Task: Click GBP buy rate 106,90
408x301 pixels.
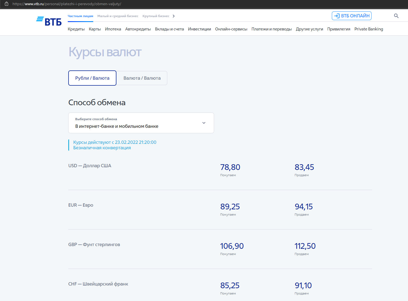Action: coord(232,246)
